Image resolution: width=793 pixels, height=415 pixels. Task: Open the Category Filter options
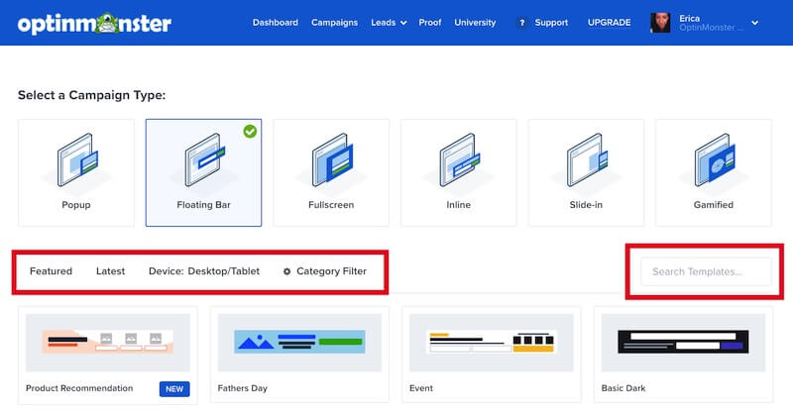325,271
